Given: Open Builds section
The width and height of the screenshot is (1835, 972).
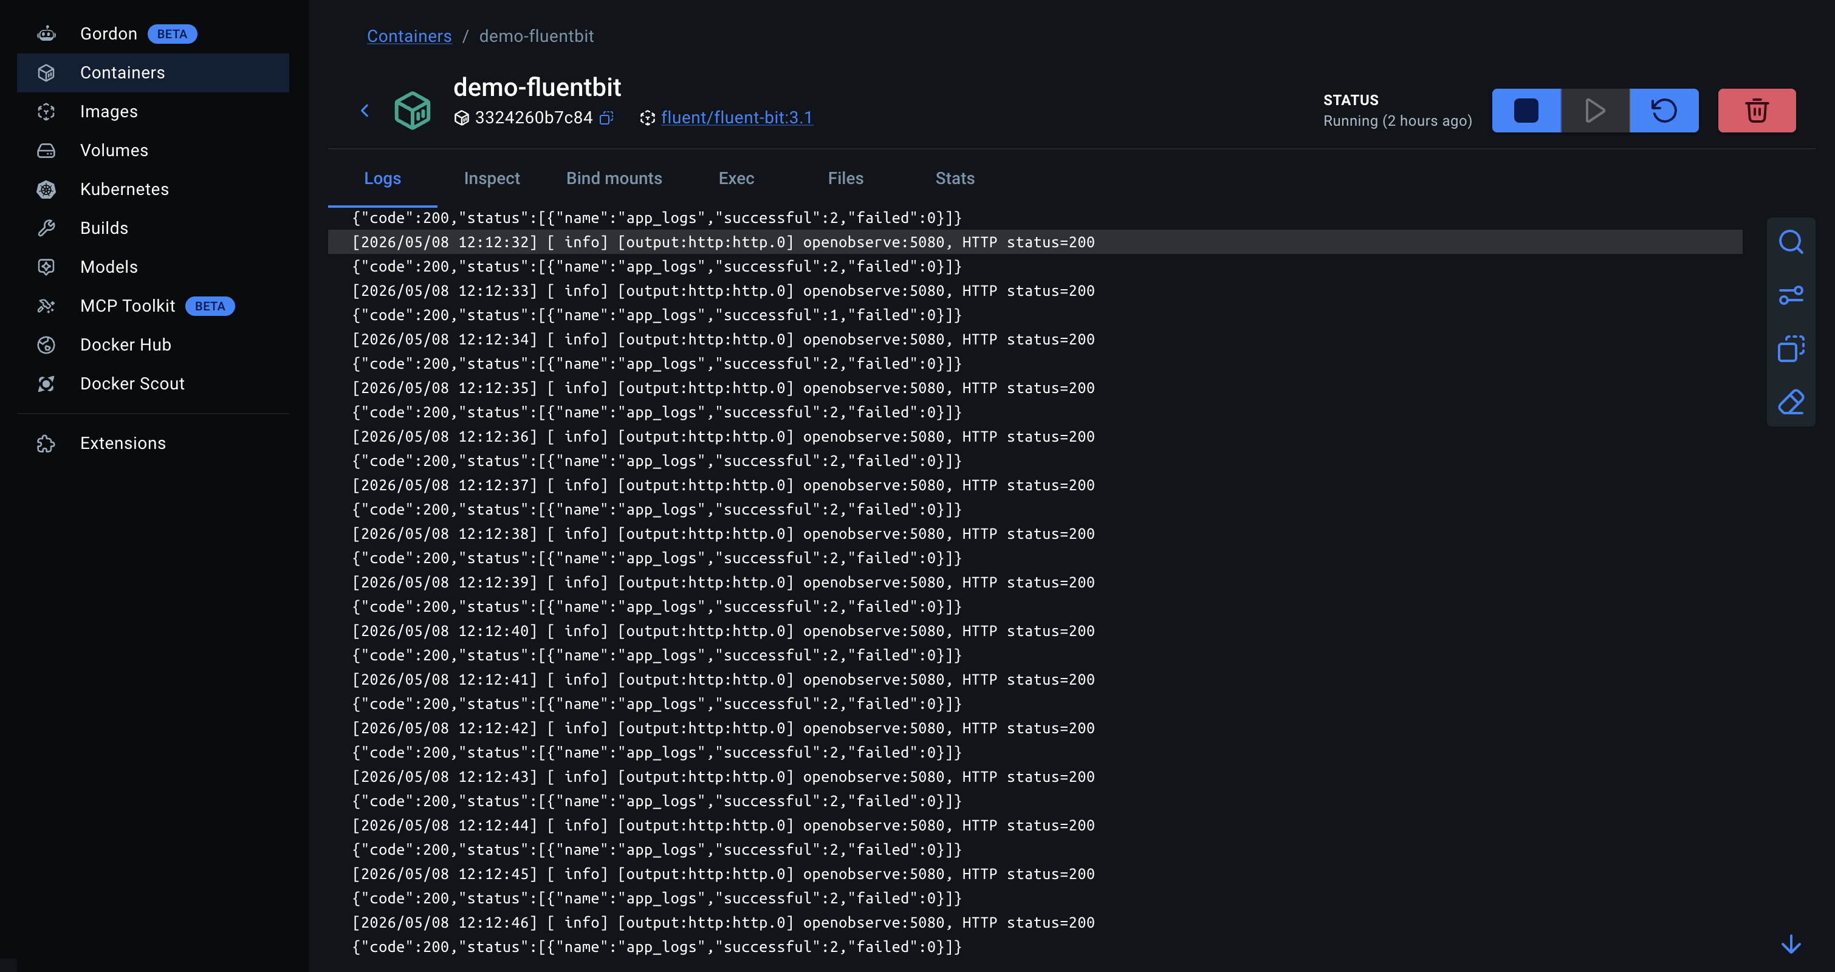Looking at the screenshot, I should click(153, 228).
